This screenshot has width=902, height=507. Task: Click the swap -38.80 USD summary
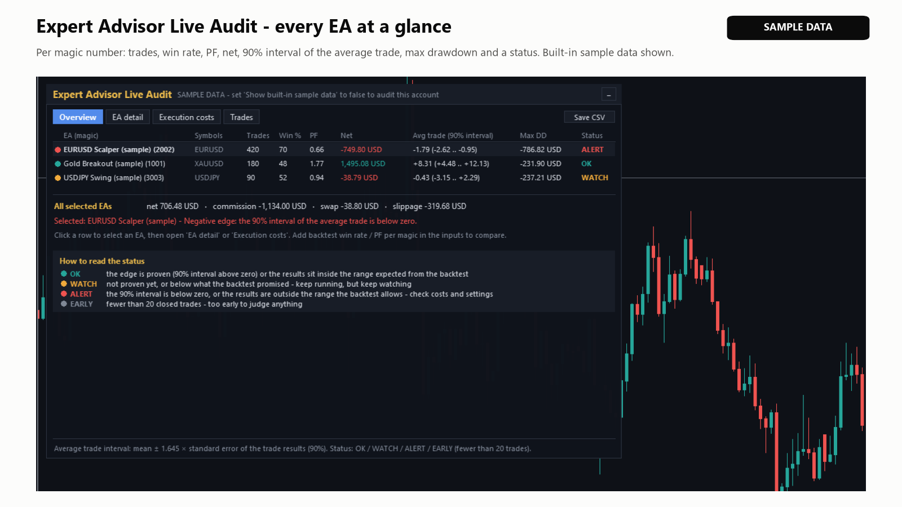pyautogui.click(x=350, y=206)
